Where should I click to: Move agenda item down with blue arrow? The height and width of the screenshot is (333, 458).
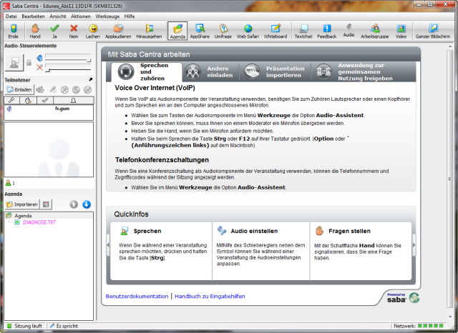(x=87, y=204)
